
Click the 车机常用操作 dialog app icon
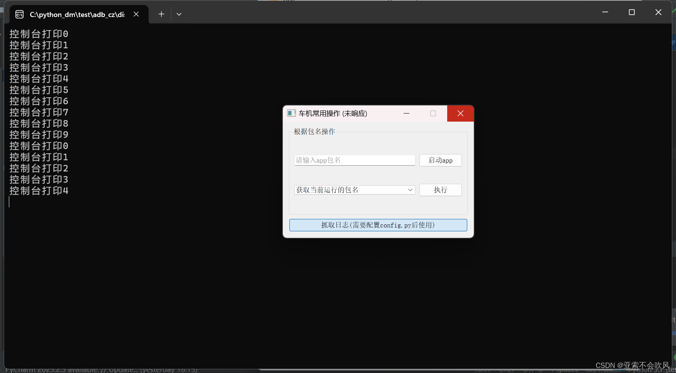(291, 113)
